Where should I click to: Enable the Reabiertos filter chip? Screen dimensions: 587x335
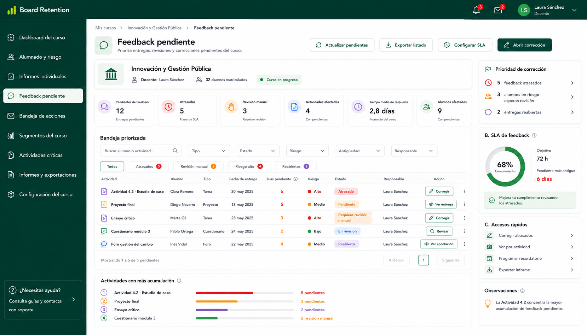pyautogui.click(x=295, y=166)
